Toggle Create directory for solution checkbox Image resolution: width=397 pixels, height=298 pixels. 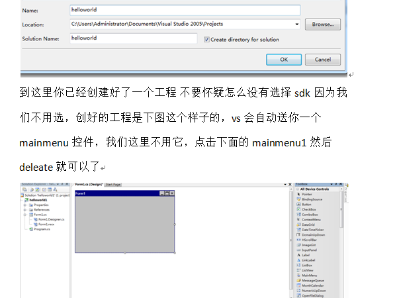pos(206,39)
